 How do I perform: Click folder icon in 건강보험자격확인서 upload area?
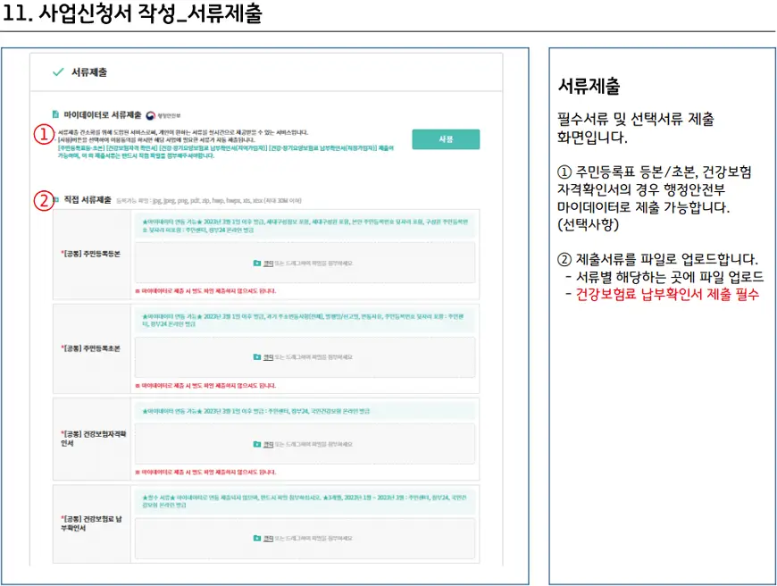(x=257, y=443)
